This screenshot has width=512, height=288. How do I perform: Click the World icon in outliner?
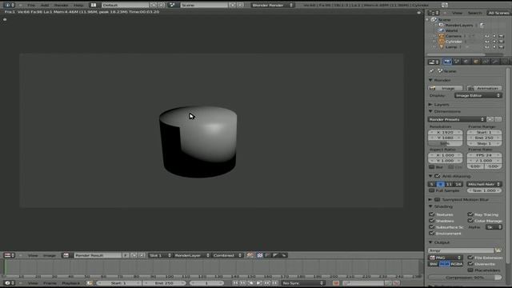(x=441, y=30)
